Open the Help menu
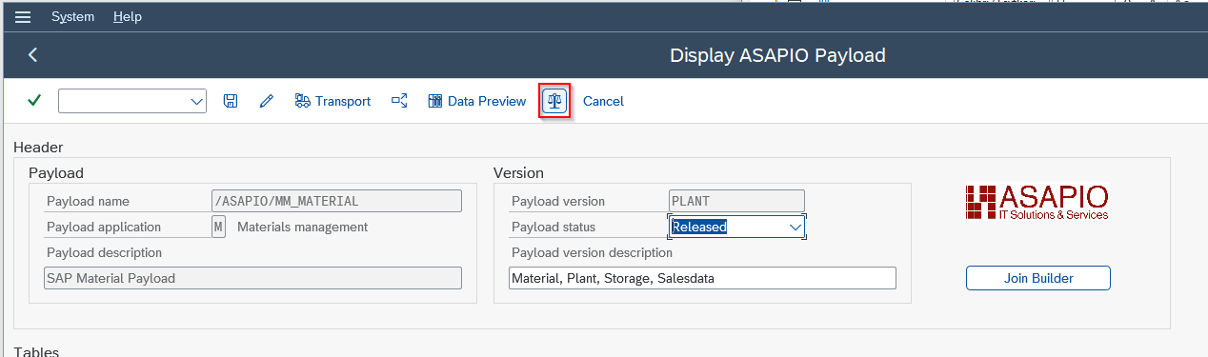This screenshot has width=1208, height=357. click(127, 17)
